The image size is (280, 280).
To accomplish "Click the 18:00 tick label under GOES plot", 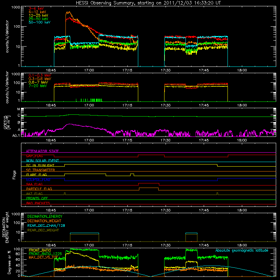I will (242, 140).
